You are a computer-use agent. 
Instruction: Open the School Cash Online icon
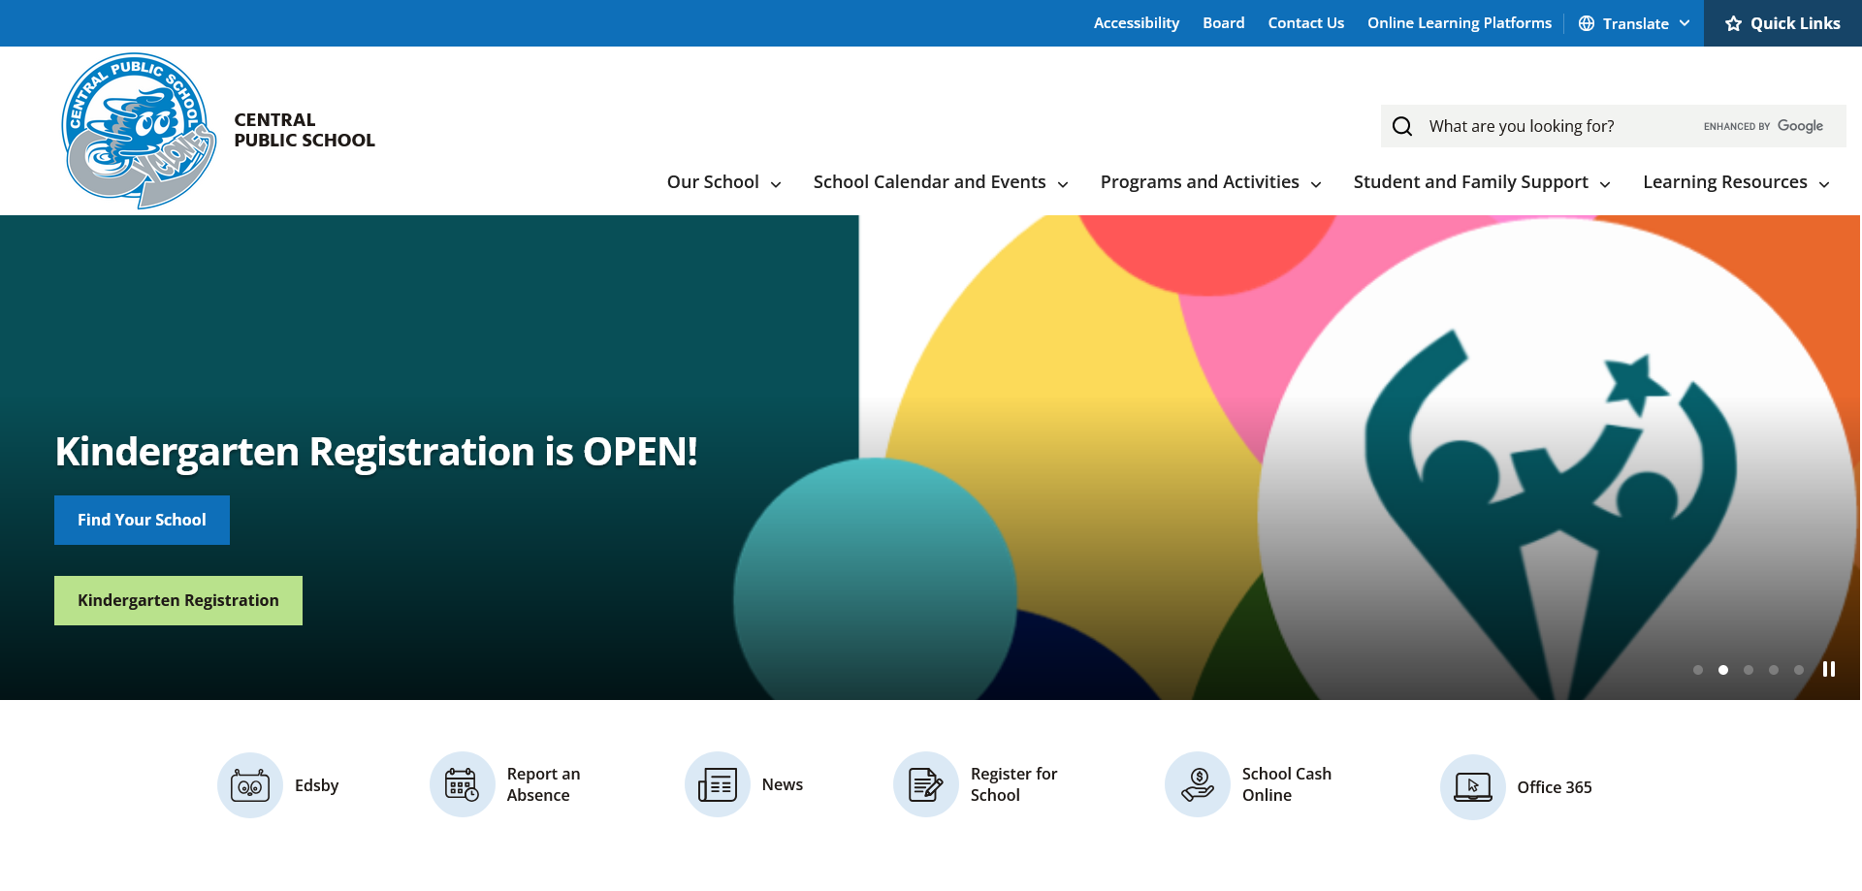1198,784
